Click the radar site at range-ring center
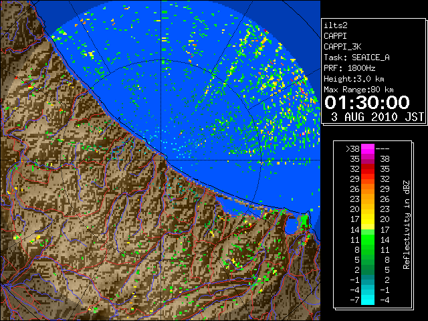Image resolution: width=428 pixels, height=321 pixels. pos(161,160)
